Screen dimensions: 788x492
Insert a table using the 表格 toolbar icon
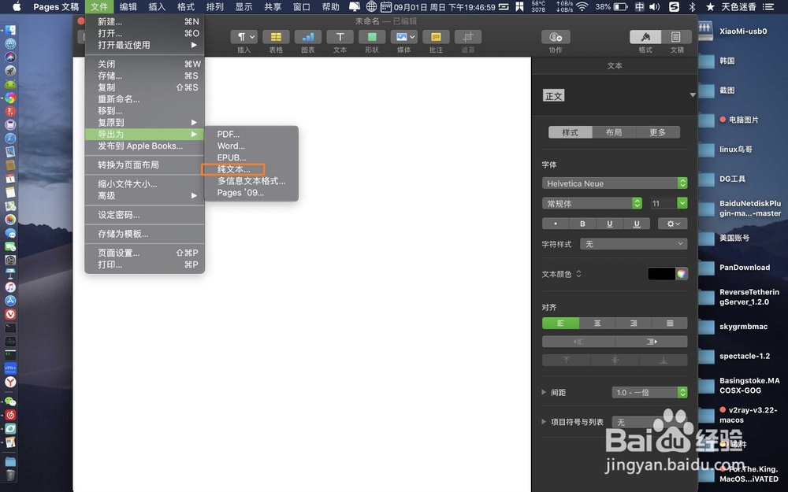tap(275, 36)
